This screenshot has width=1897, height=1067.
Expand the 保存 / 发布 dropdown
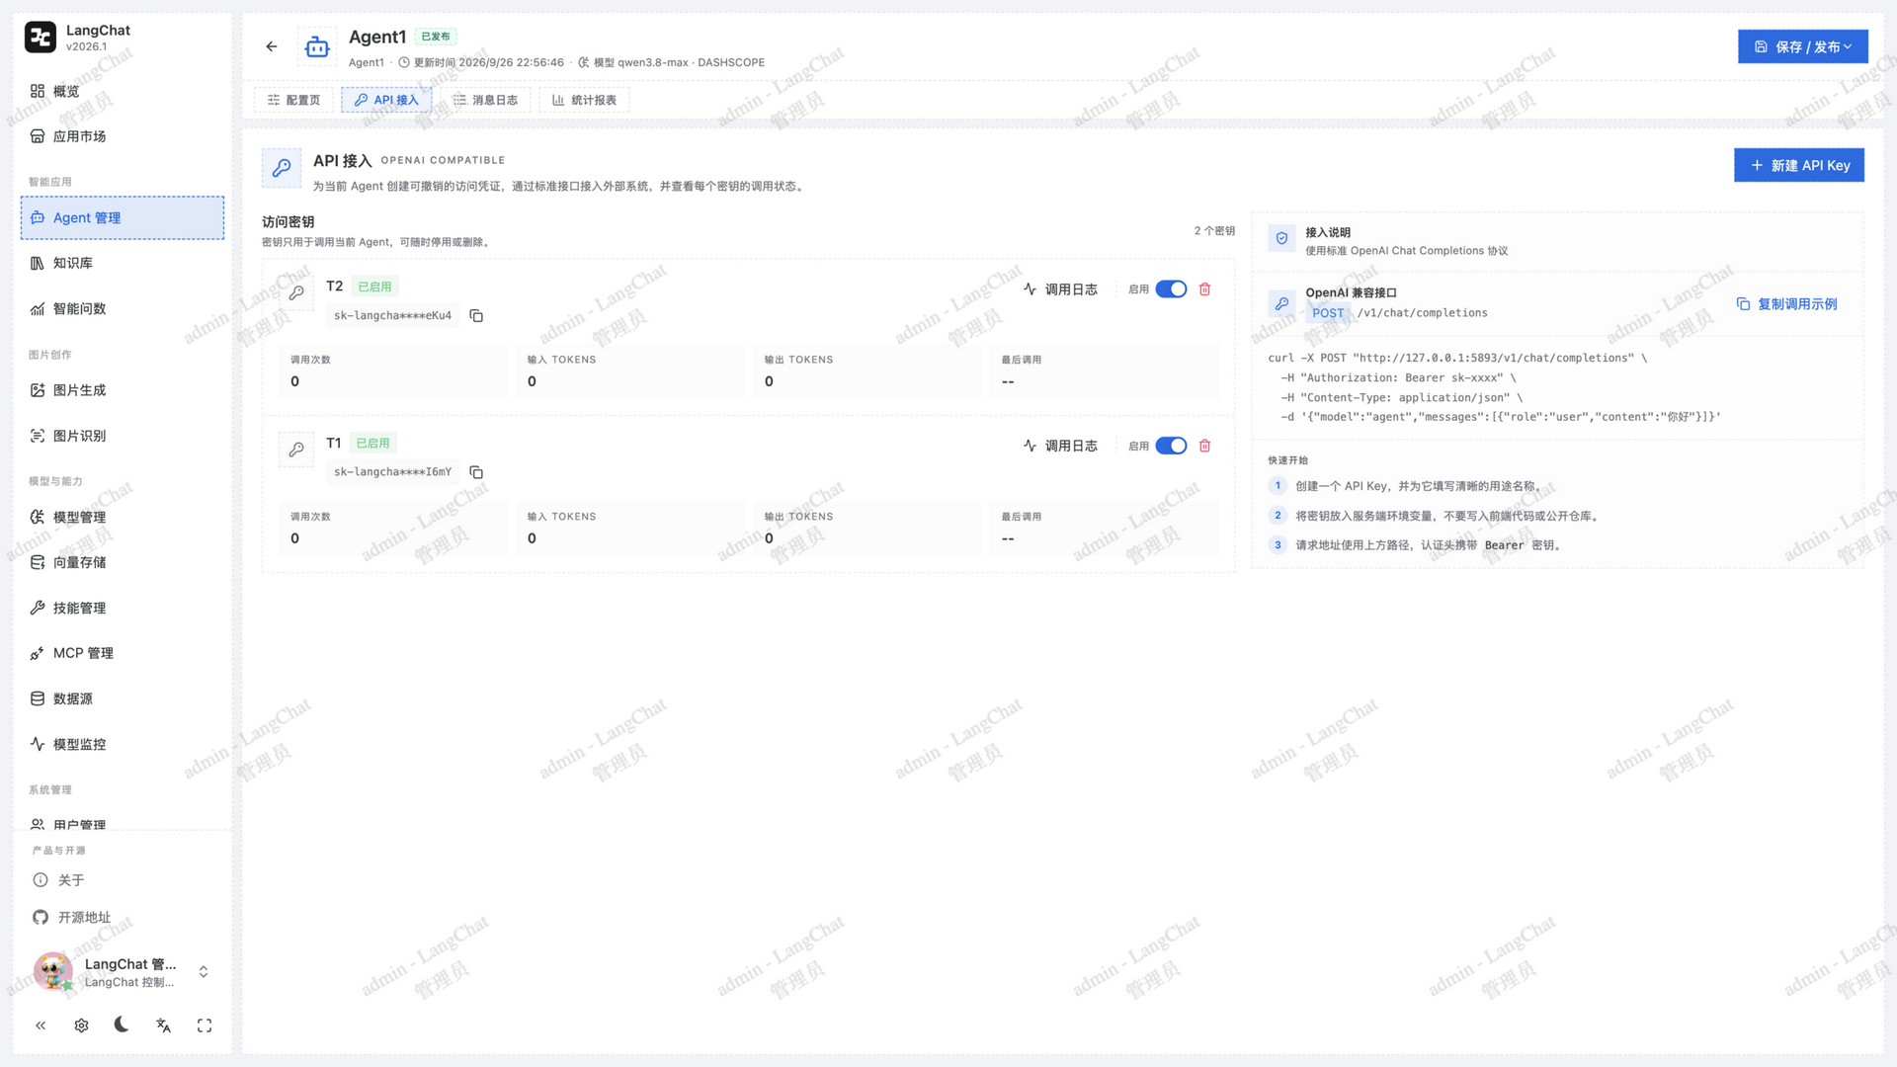[x=1803, y=46]
